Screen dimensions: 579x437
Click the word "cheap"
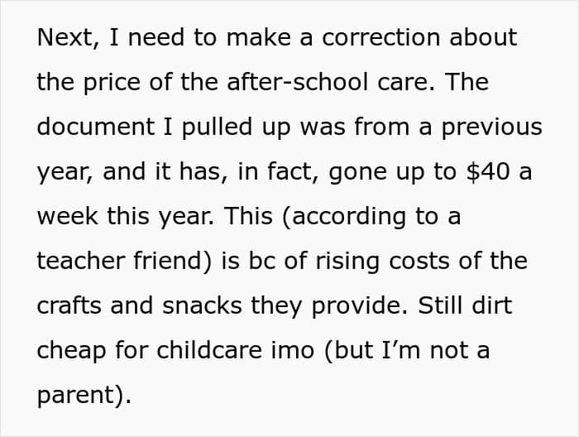(74, 351)
